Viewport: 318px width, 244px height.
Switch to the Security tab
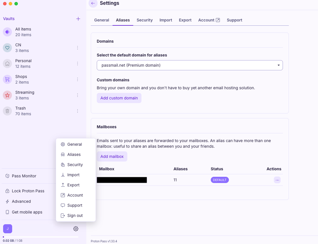[145, 20]
